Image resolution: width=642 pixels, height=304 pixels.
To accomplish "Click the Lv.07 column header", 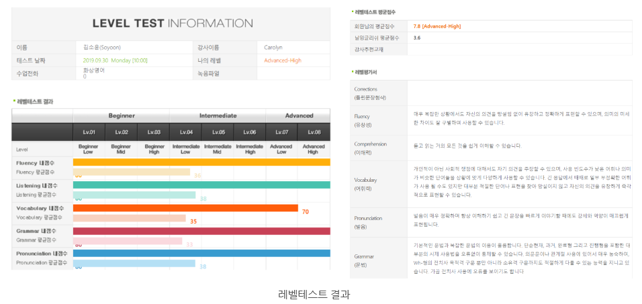I will pyautogui.click(x=282, y=132).
